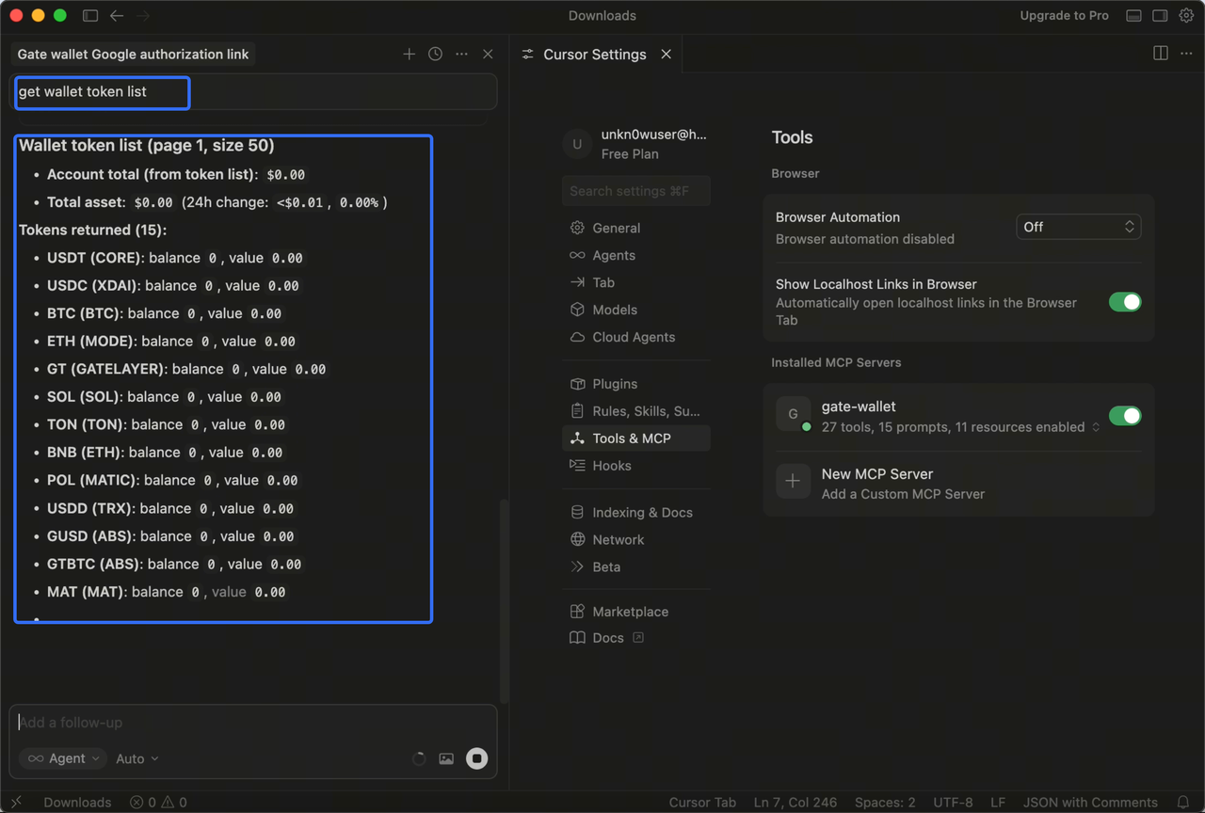Open chat history clock icon
Screen dimensions: 1205x813
coord(435,55)
